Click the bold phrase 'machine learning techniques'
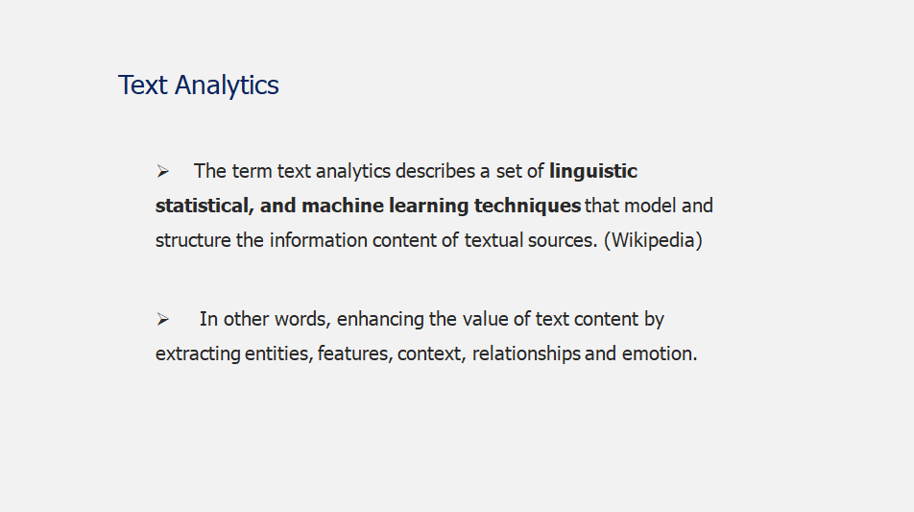 441,206
